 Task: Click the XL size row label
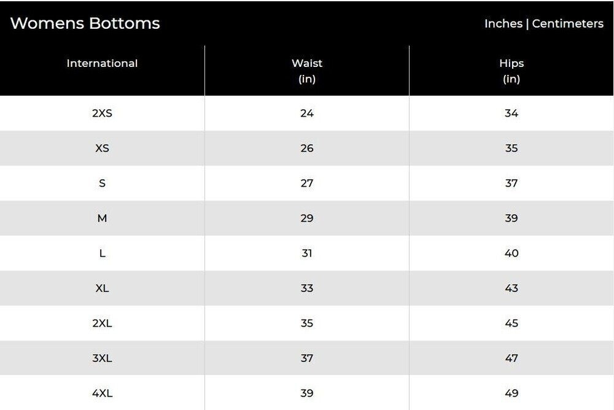(x=102, y=288)
